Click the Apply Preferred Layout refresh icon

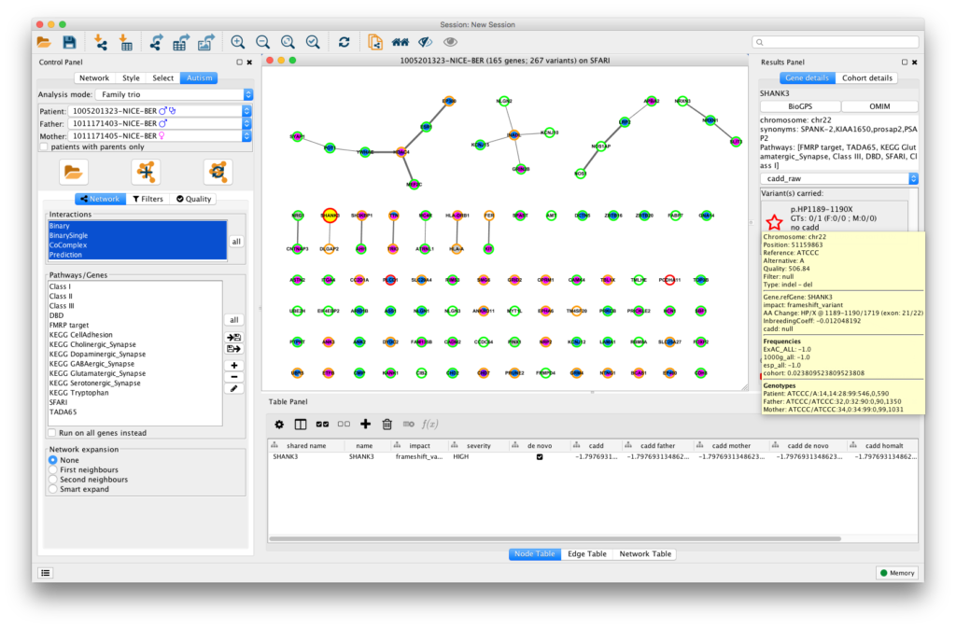coord(344,42)
